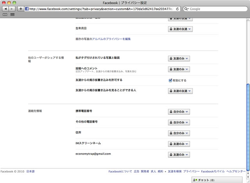Reload the page with the refresh icon

pyautogui.click(x=177, y=9)
